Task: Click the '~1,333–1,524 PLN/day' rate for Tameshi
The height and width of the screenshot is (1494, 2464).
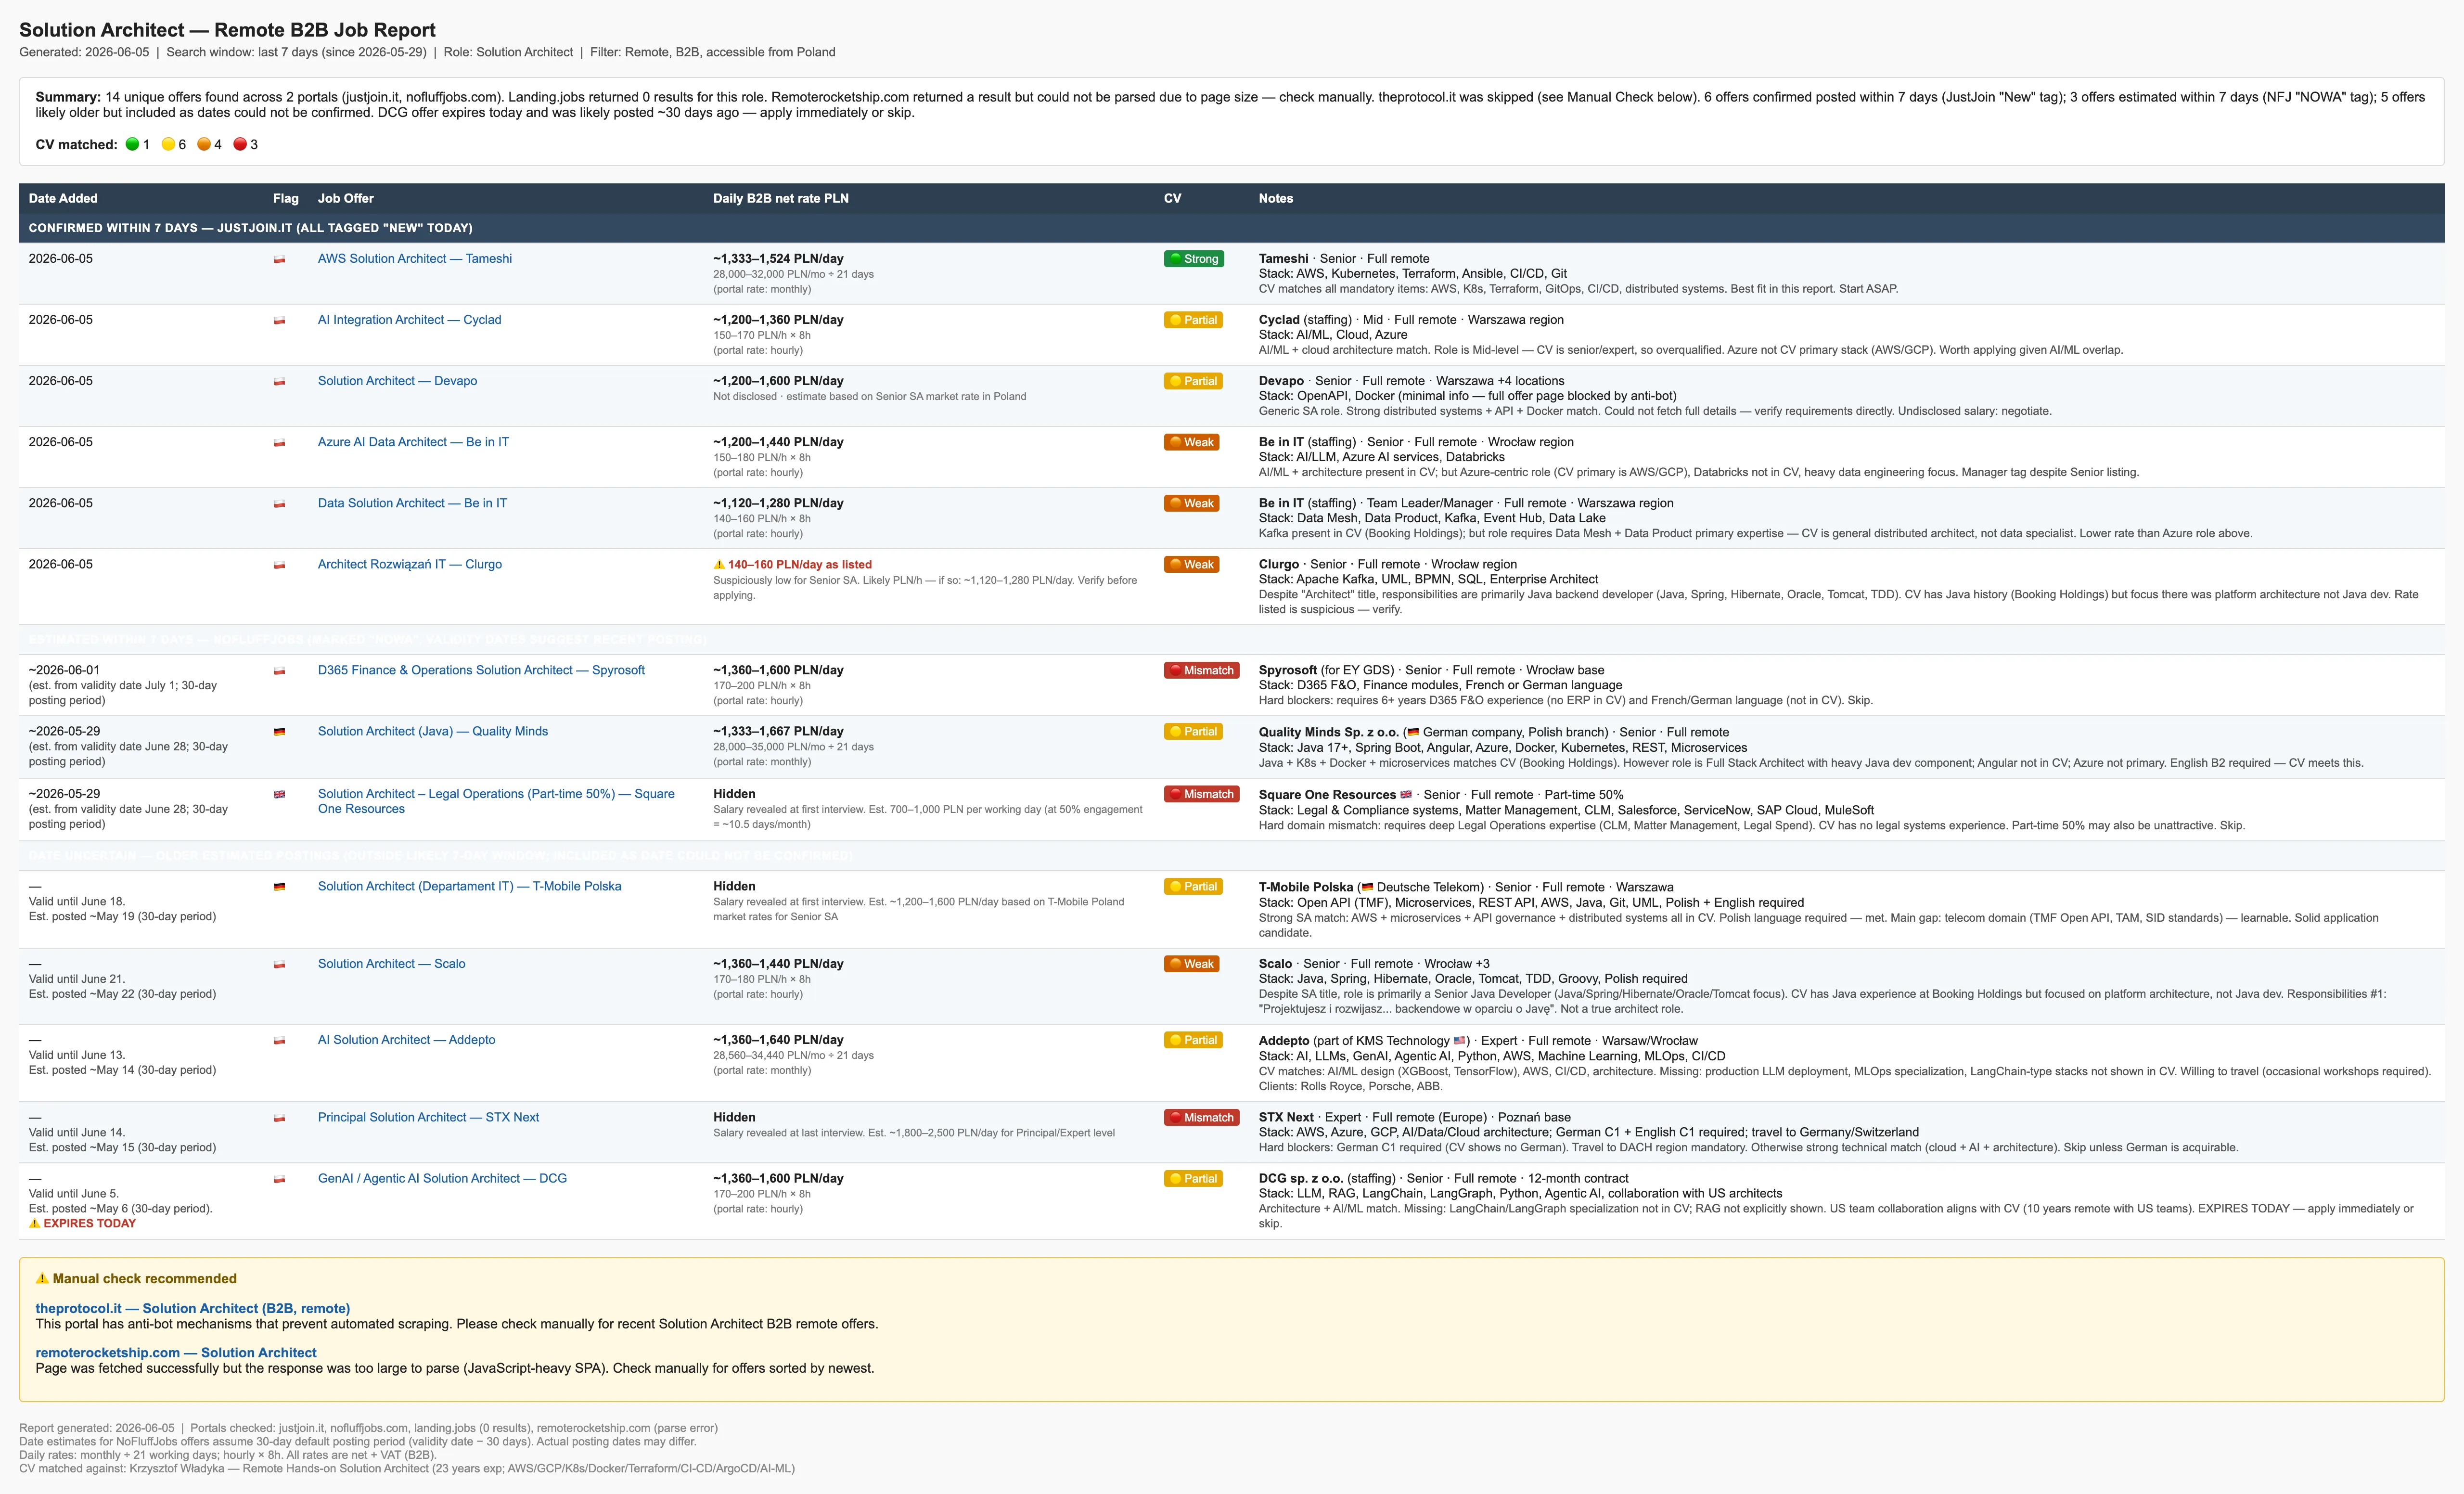Action: pos(778,258)
